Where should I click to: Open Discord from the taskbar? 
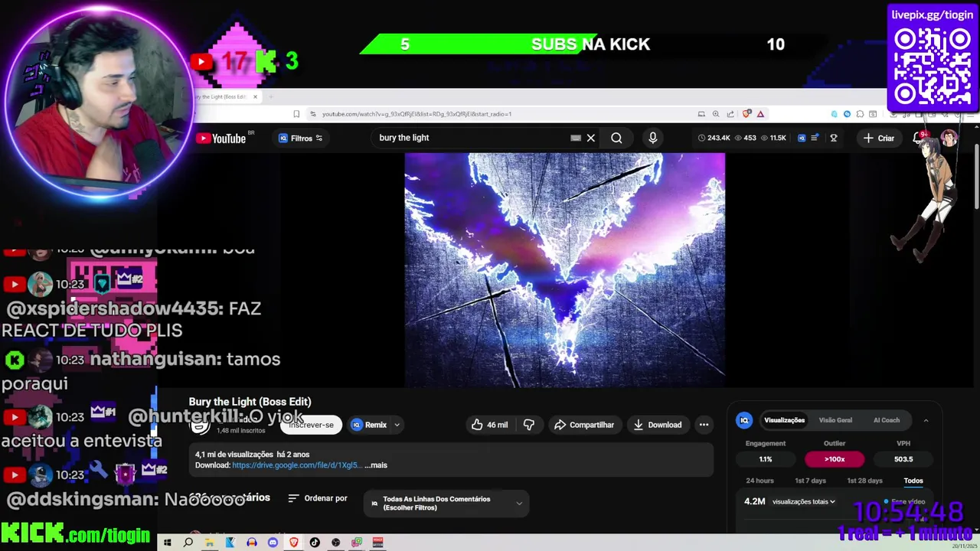point(273,543)
